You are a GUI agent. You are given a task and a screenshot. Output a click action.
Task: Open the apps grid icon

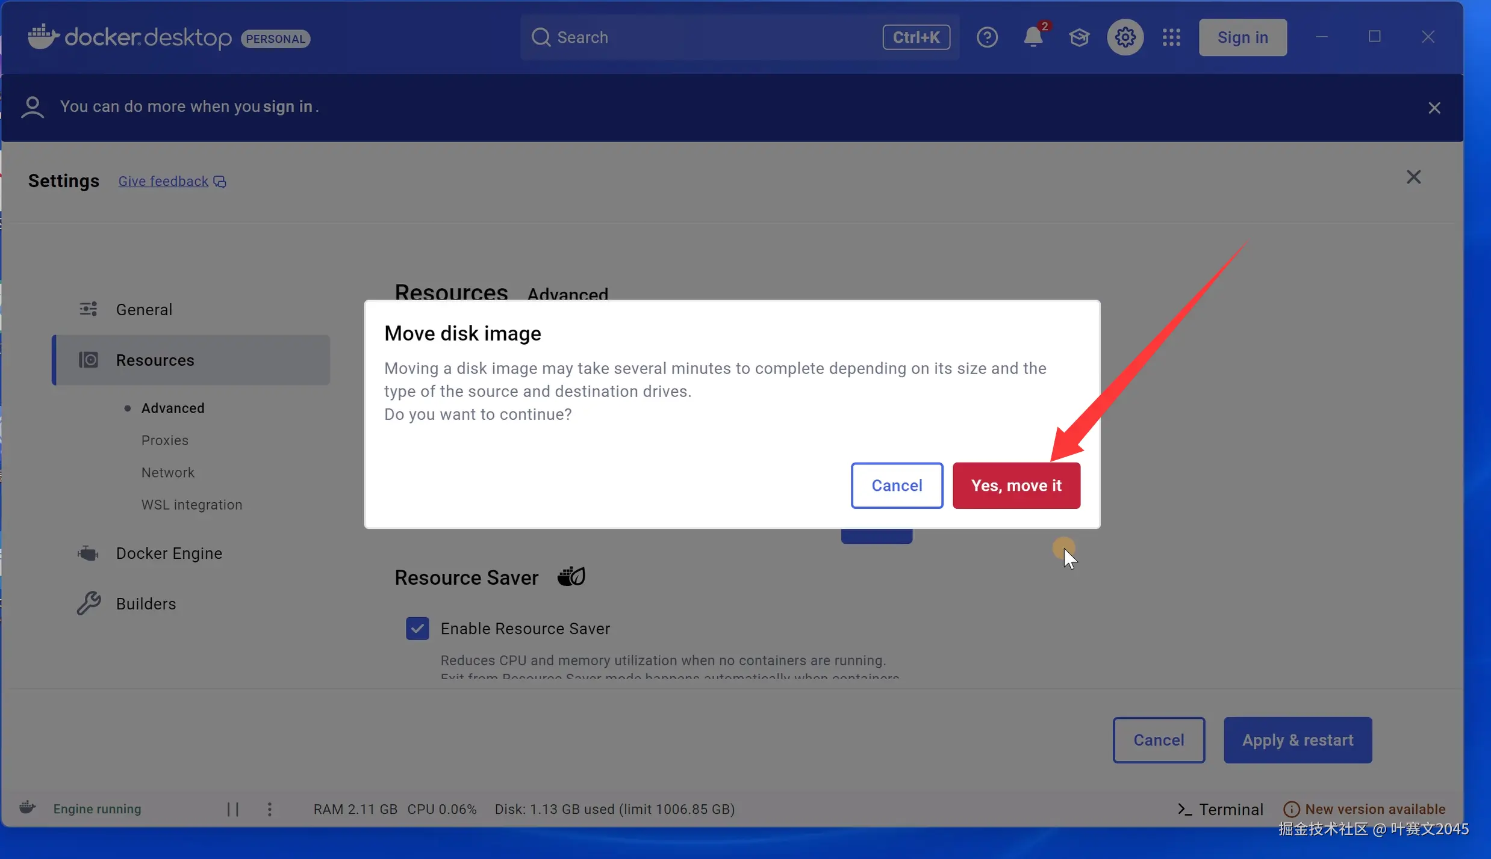pos(1171,37)
